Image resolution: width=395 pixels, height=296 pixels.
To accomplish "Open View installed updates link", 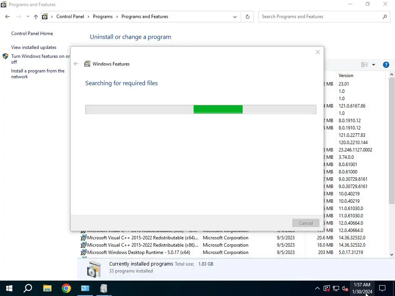I will [34, 47].
